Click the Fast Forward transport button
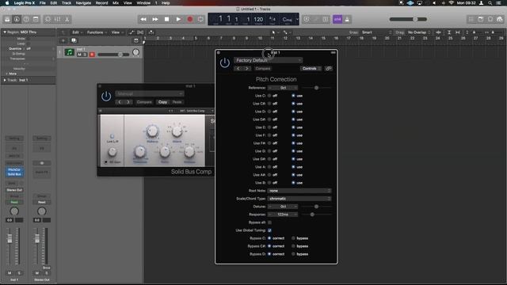The height and width of the screenshot is (285, 507). point(155,19)
